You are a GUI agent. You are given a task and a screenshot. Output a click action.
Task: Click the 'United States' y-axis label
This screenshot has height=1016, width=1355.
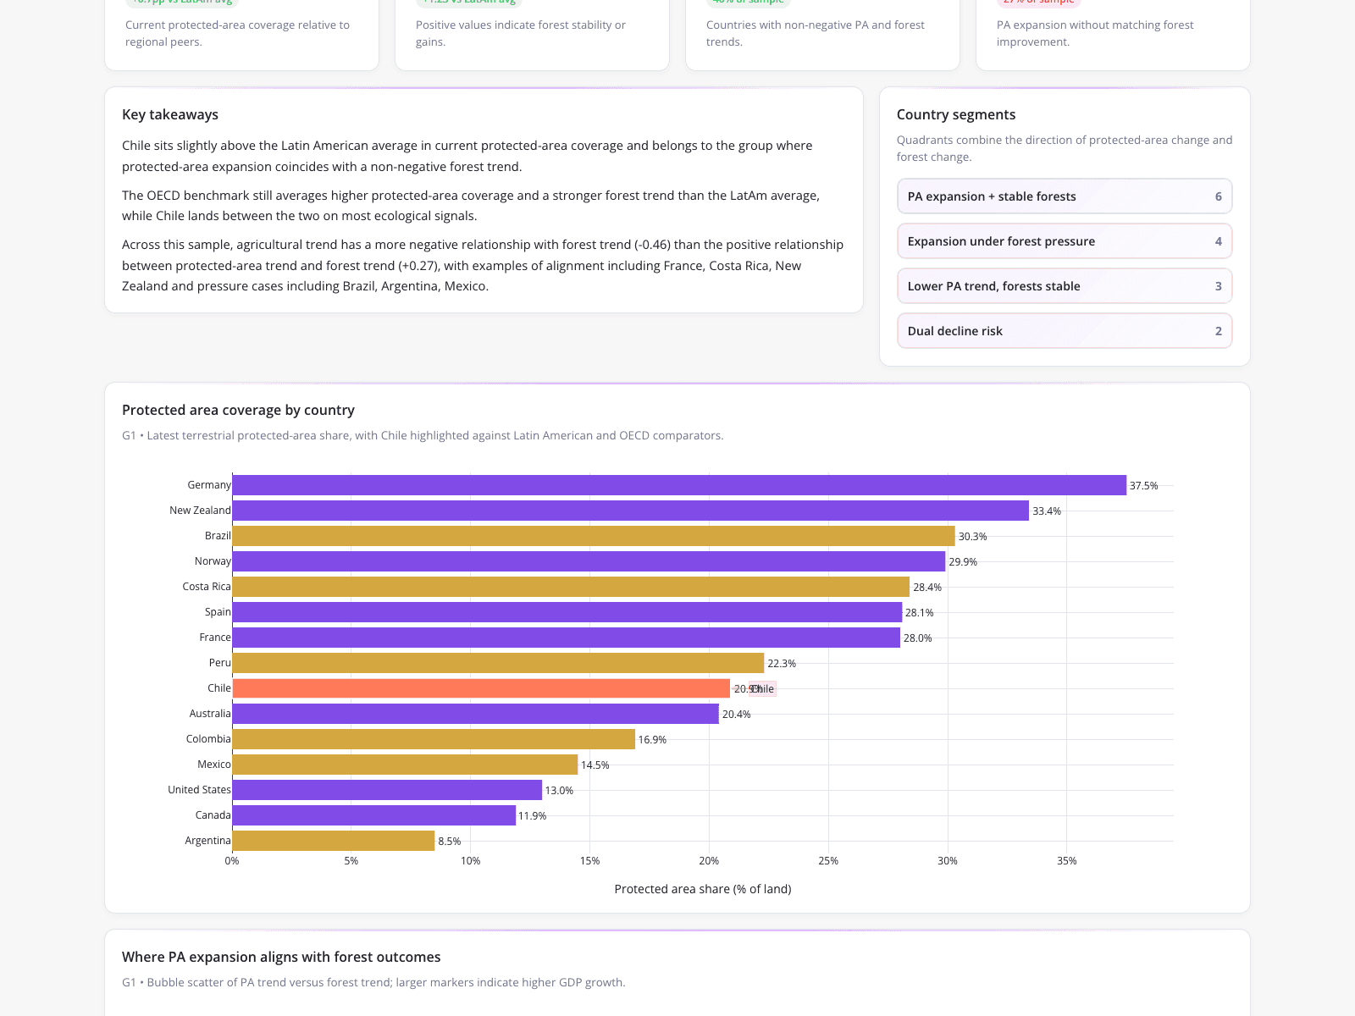coord(199,790)
